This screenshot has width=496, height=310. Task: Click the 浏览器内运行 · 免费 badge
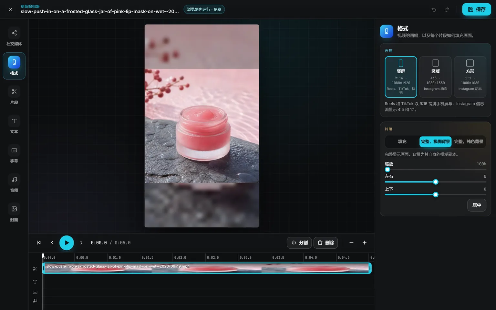tap(204, 9)
